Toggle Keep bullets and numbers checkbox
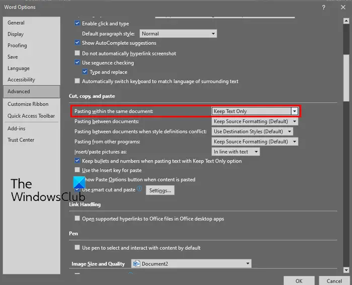The height and width of the screenshot is (285, 352). tap(77, 161)
